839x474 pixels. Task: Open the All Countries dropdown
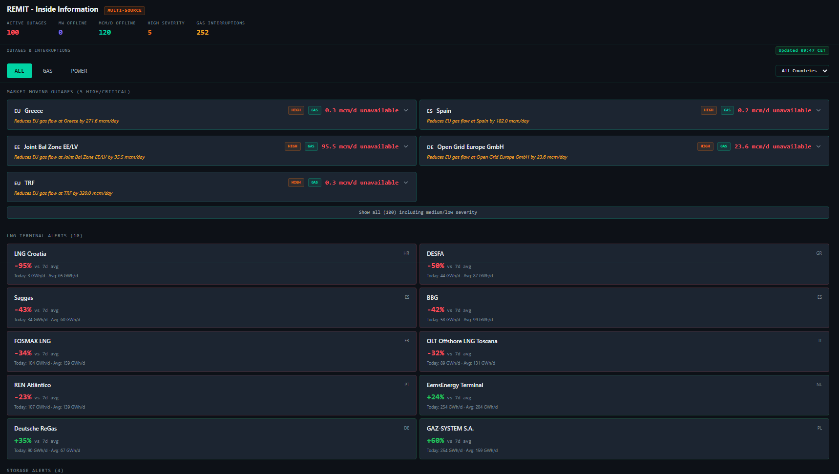[x=802, y=71]
